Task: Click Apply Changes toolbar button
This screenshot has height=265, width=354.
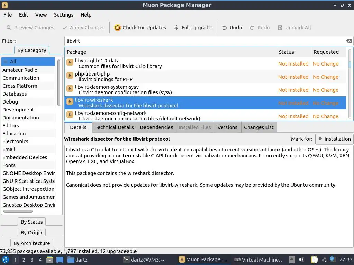Action: (x=84, y=28)
